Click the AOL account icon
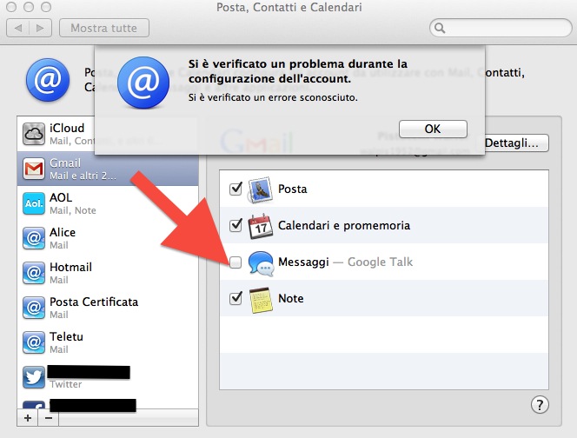577x438 pixels. pyautogui.click(x=34, y=203)
